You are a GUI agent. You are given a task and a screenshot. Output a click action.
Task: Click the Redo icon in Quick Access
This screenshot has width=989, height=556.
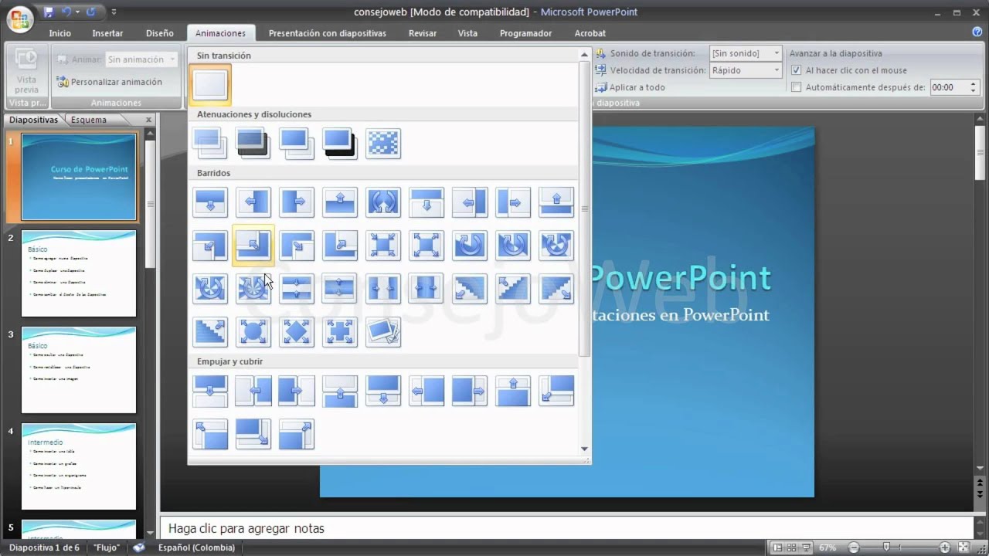pos(91,12)
